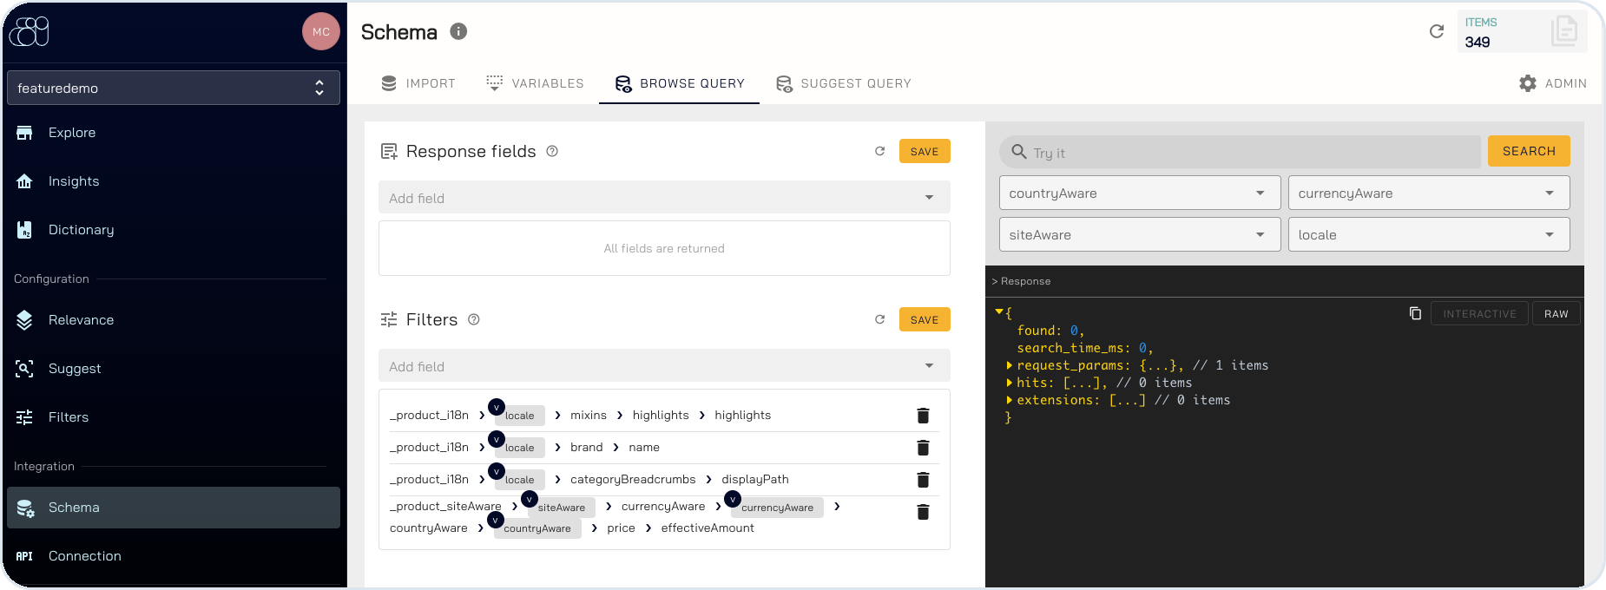
Task: Click the search magnifier icon in Try it
Action: (1019, 152)
